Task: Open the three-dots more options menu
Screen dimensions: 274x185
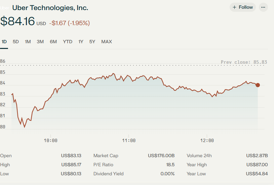Action: [x=263, y=7]
